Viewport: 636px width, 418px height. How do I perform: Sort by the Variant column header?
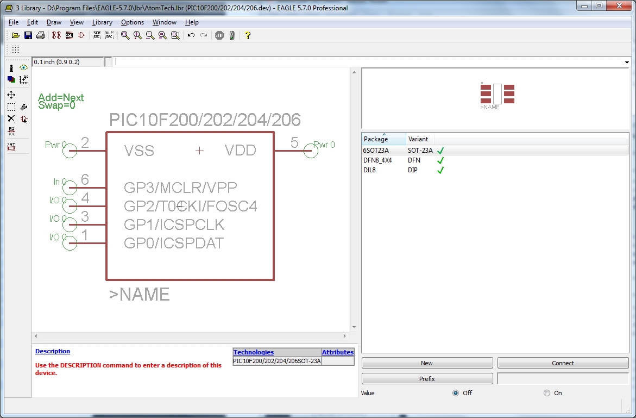tap(420, 139)
